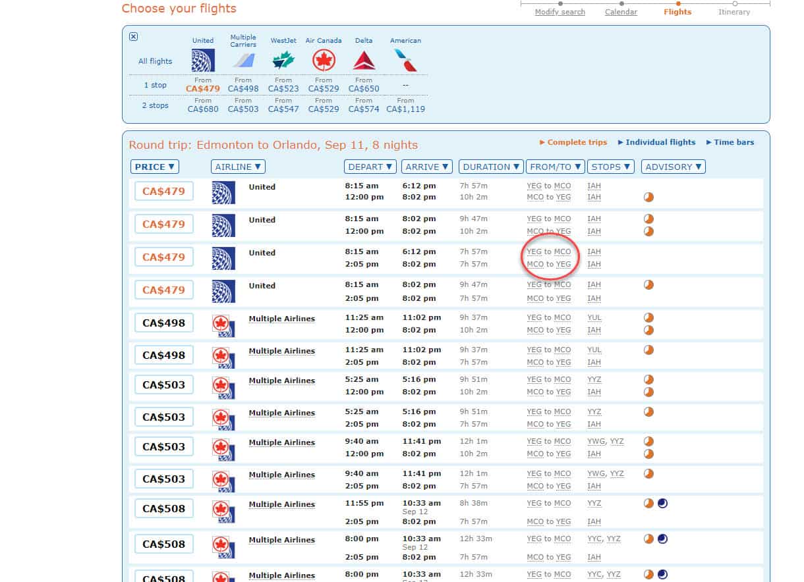Select the Delta logo in the carrier matrix
Image resolution: width=804 pixels, height=582 pixels.
(364, 60)
